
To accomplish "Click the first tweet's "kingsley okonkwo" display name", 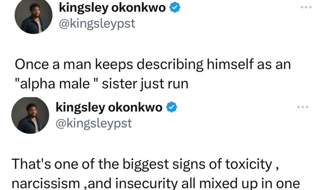I will pos(112,8).
